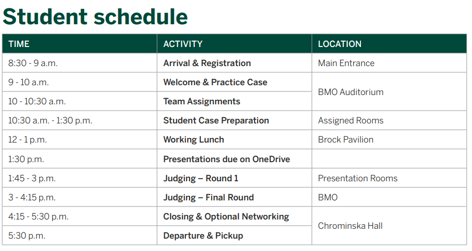Select the "Team Assignments" activity
The width and height of the screenshot is (472, 251).
tap(202, 101)
